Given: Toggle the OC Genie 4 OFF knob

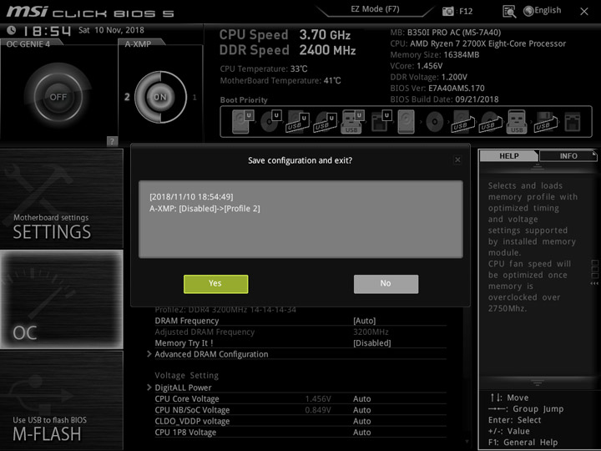Looking at the screenshot, I should coord(58,97).
